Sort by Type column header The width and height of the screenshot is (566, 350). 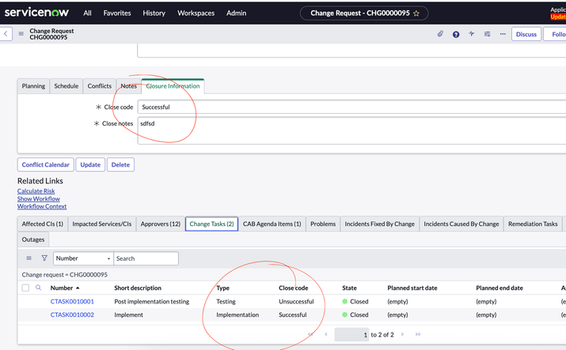pos(222,288)
